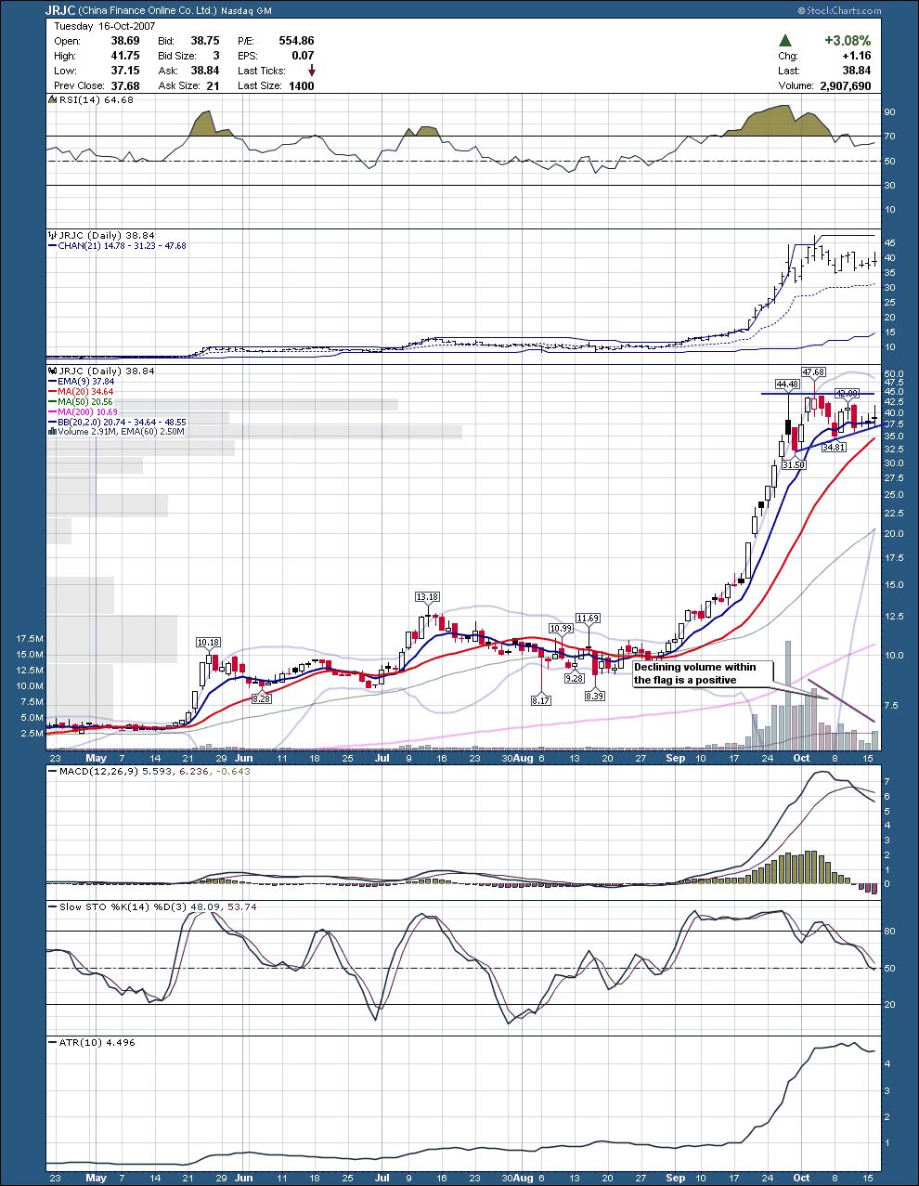Click the line icon before Slow STO label
919x1186 pixels.
tap(52, 906)
